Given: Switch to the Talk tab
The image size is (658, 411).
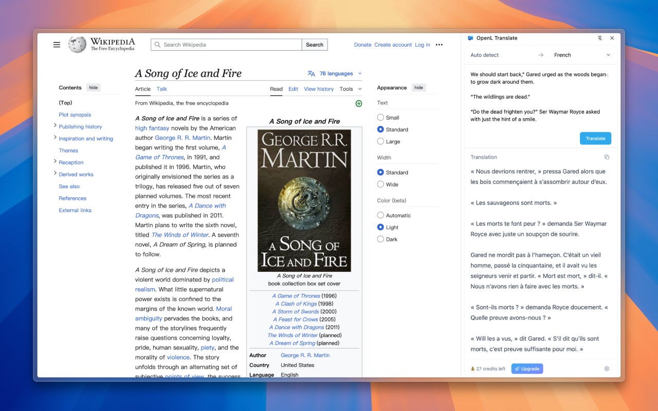Looking at the screenshot, I should pyautogui.click(x=161, y=89).
